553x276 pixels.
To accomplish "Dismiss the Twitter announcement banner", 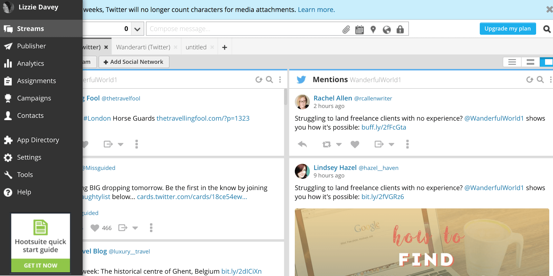I will click(x=549, y=10).
